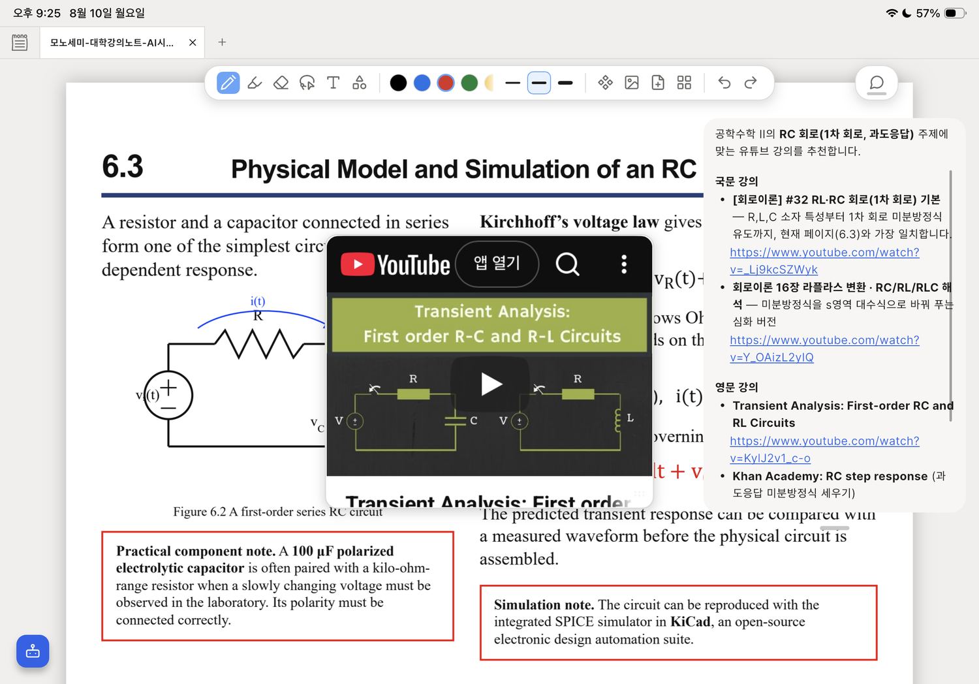Tap the 영문 강의 heading

click(x=736, y=388)
